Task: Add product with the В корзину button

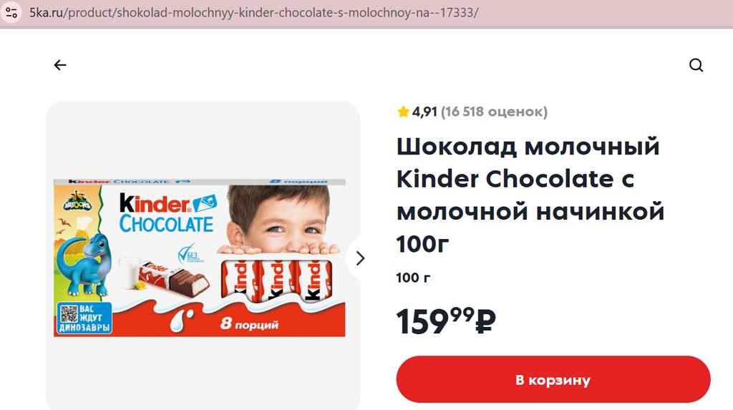Action: point(553,379)
